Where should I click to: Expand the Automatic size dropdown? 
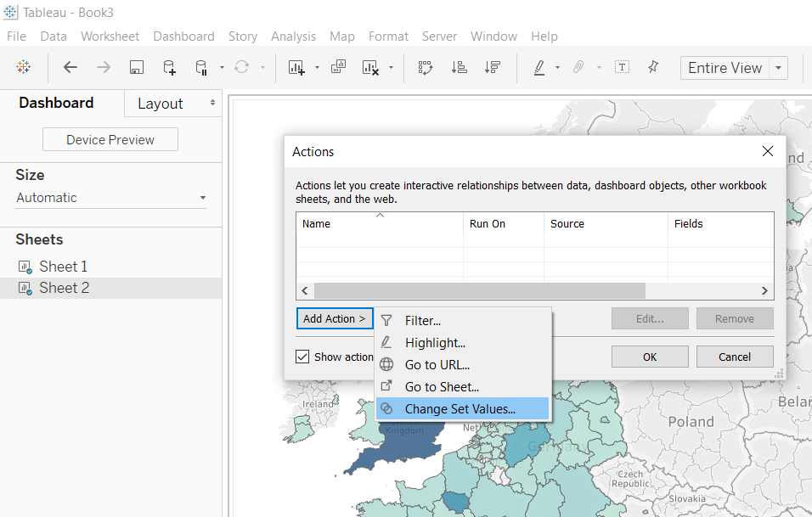110,198
